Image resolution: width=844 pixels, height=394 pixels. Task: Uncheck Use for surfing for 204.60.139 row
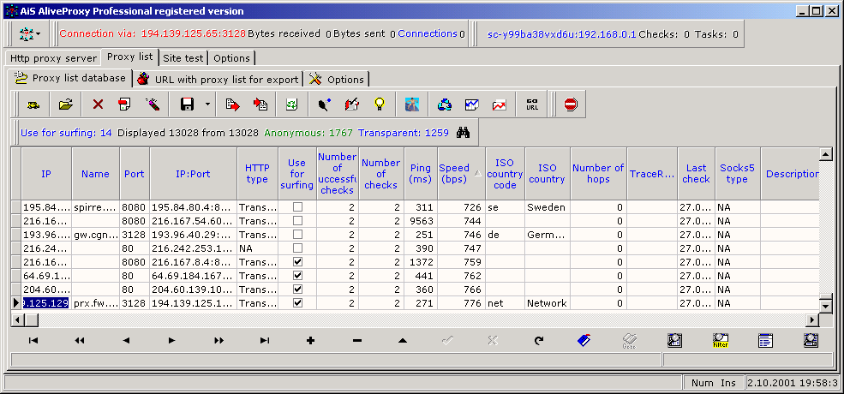click(x=297, y=289)
